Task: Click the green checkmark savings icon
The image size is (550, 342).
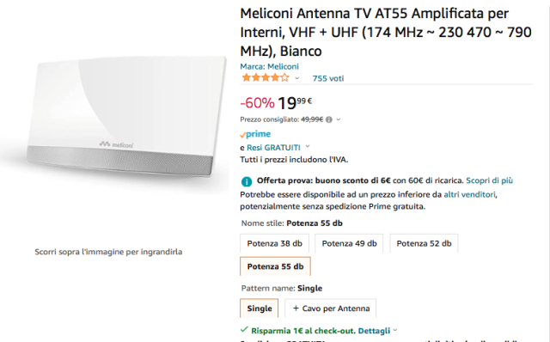Action: point(244,330)
